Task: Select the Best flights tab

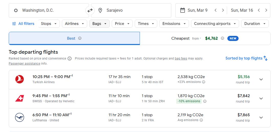Action: pyautogui.click(x=74, y=38)
